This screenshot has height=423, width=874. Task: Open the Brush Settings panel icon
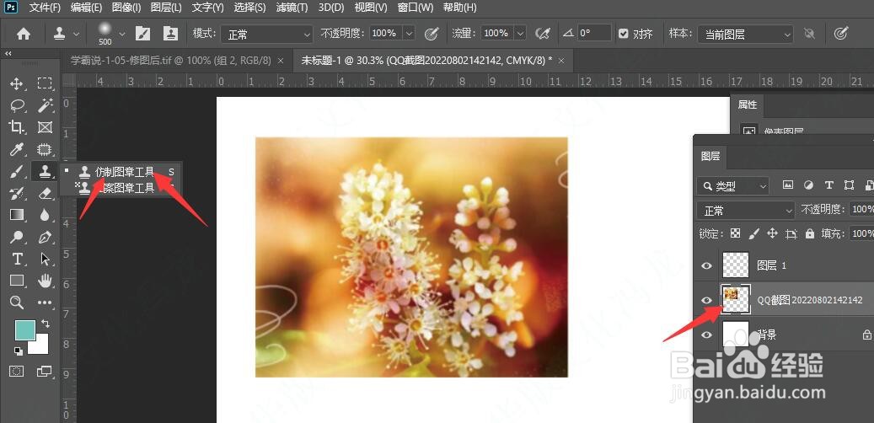[142, 34]
